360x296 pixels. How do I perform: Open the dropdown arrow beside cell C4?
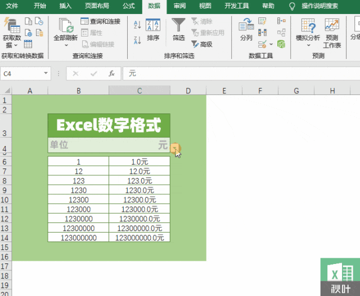tap(175, 148)
